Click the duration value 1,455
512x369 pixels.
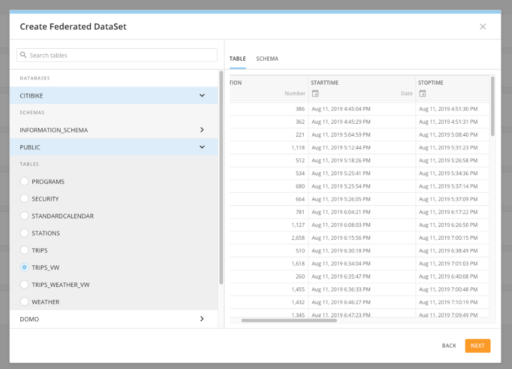(298, 289)
